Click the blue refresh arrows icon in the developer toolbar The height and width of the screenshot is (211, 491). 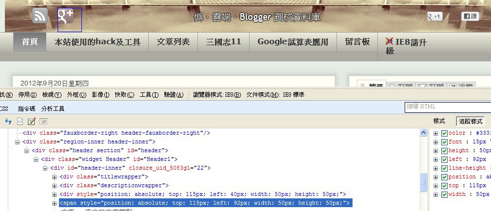click(8, 122)
